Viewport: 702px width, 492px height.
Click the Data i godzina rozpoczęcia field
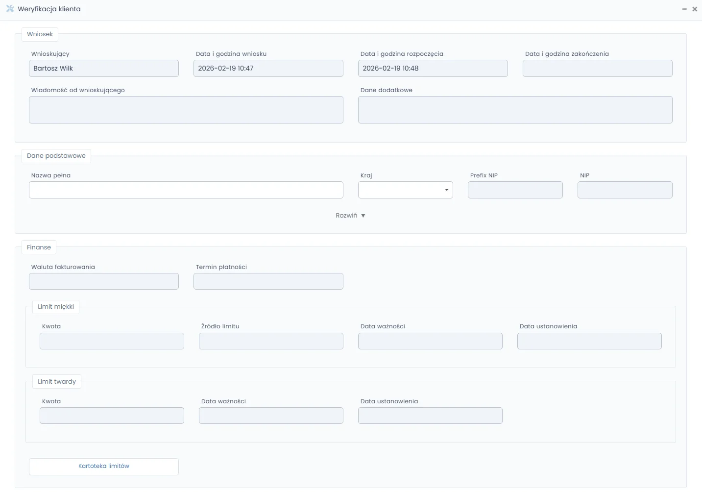tap(433, 69)
